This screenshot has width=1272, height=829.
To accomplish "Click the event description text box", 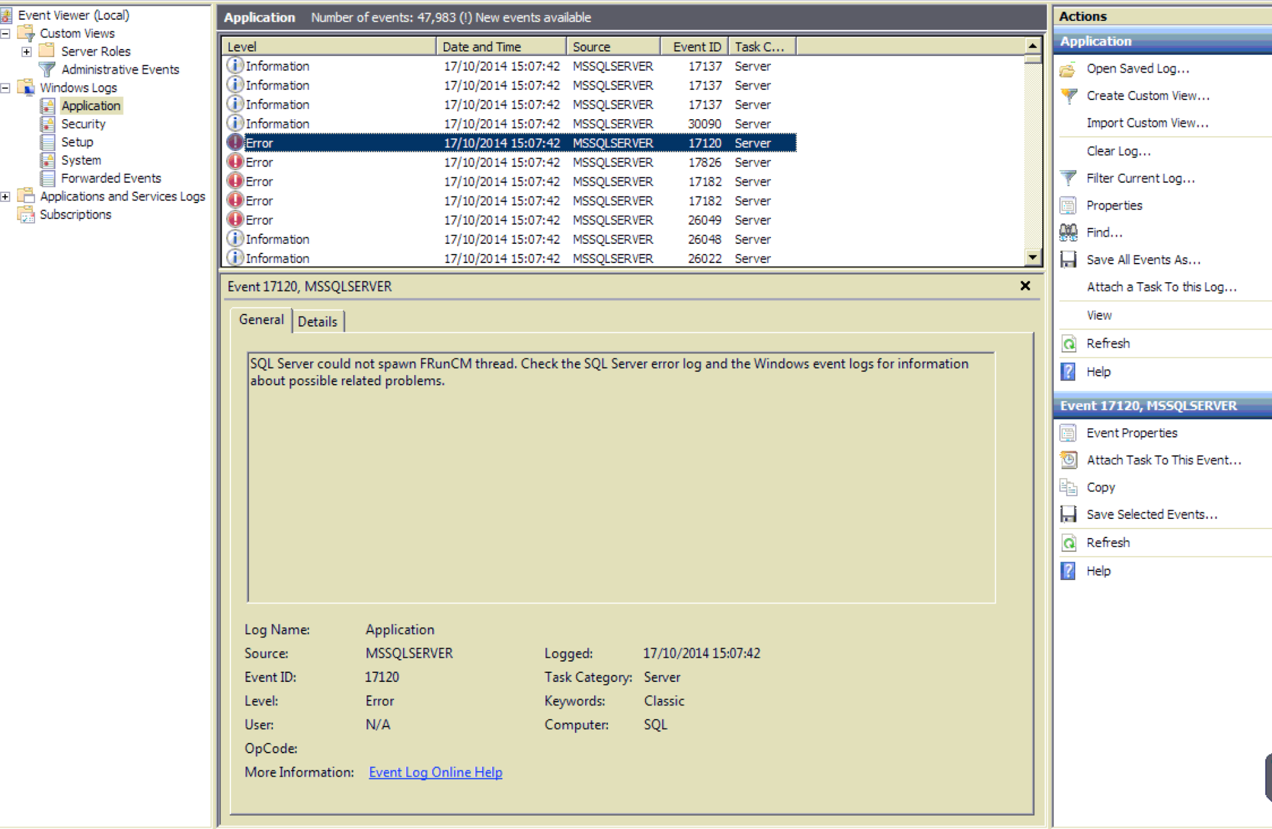I will [x=621, y=478].
